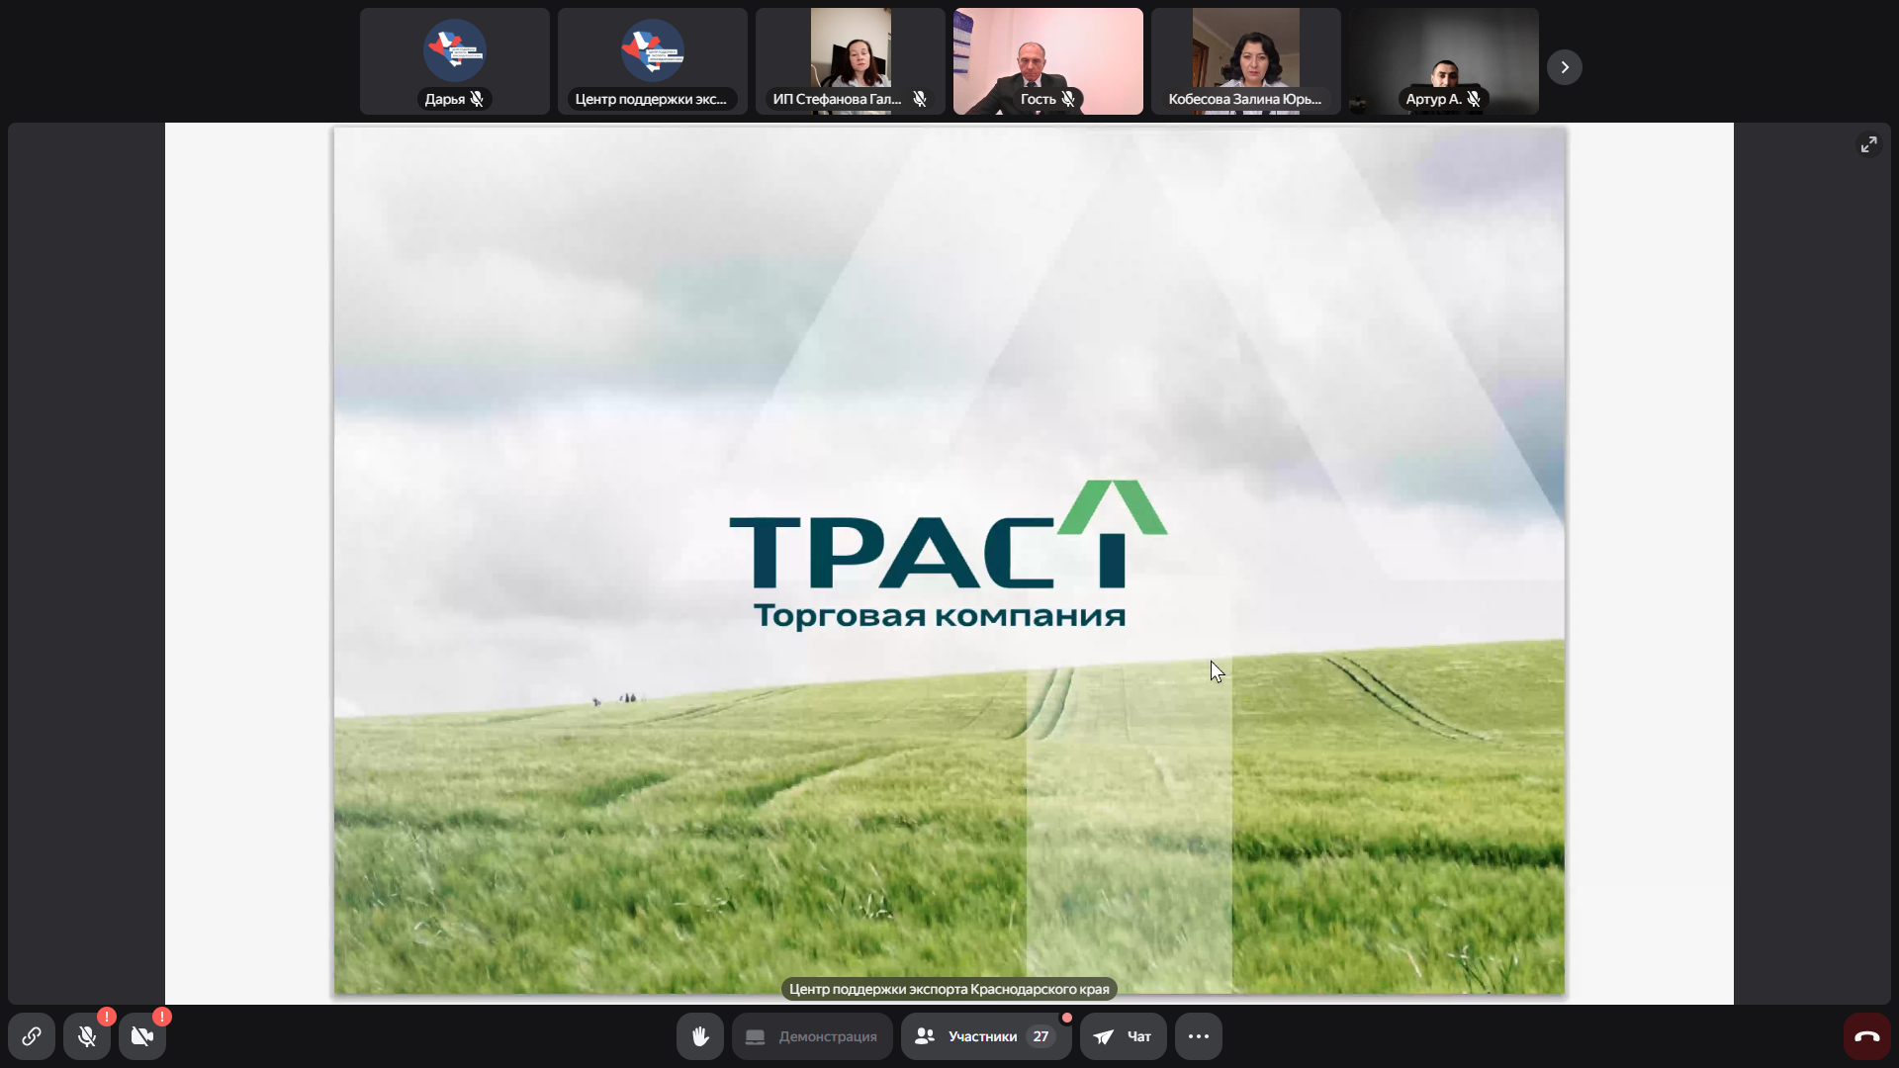Raise your hand

pos(700,1036)
